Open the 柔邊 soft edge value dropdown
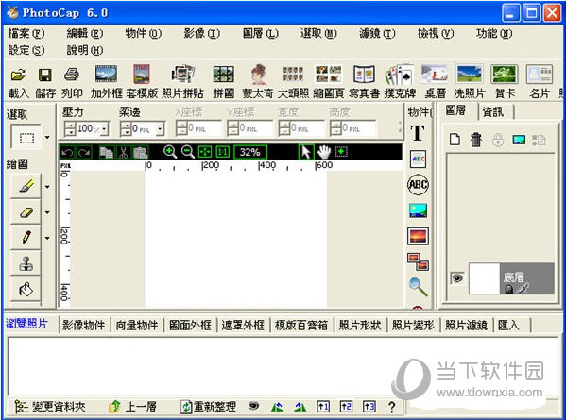 (x=161, y=128)
